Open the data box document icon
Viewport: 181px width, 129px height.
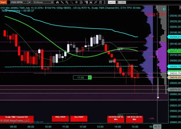point(81,2)
